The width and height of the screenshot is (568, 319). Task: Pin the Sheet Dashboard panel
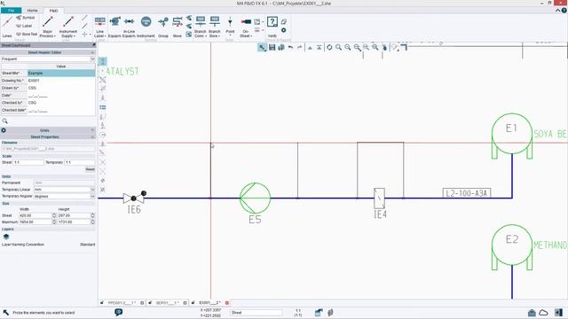click(x=94, y=45)
